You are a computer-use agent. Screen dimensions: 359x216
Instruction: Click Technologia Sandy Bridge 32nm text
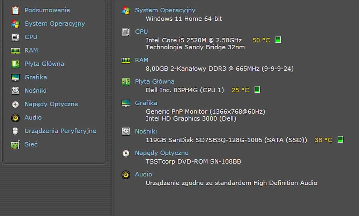195,47
